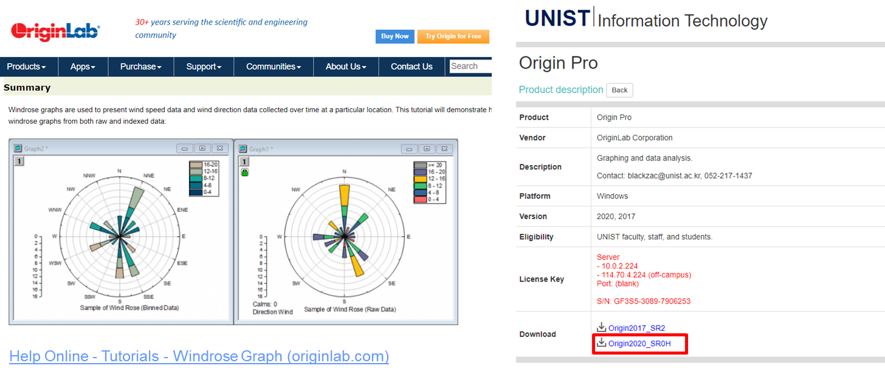
Task: Click the 8-12 legend swatch in Graph2
Action: [196, 178]
